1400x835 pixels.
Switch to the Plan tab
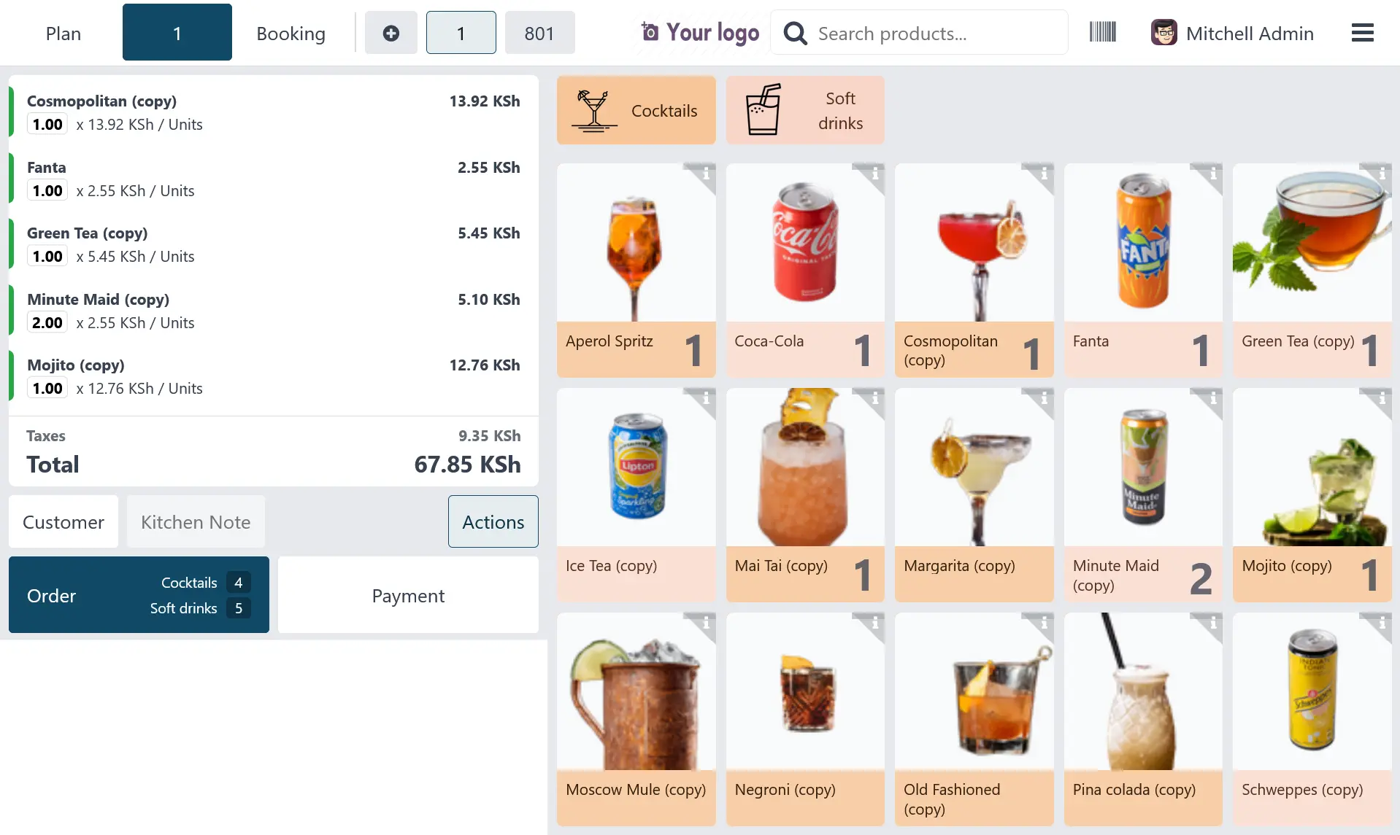tap(64, 34)
